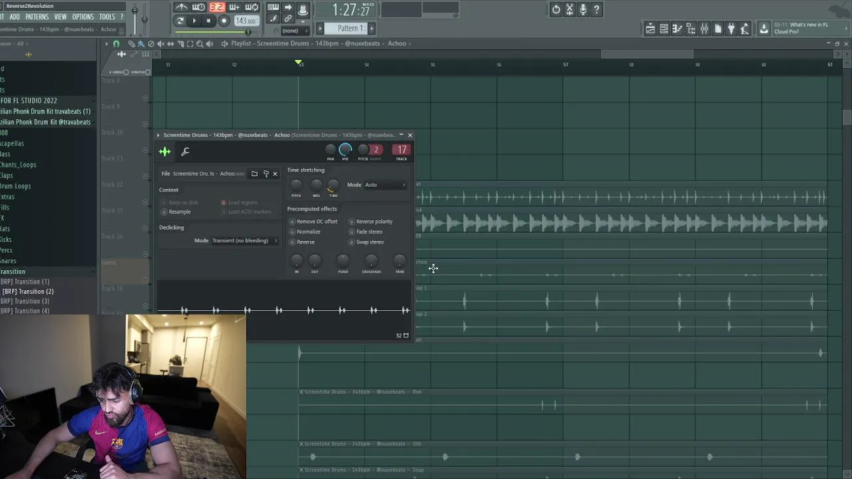Select [BRP] Transition (2) in browser

pos(27,291)
